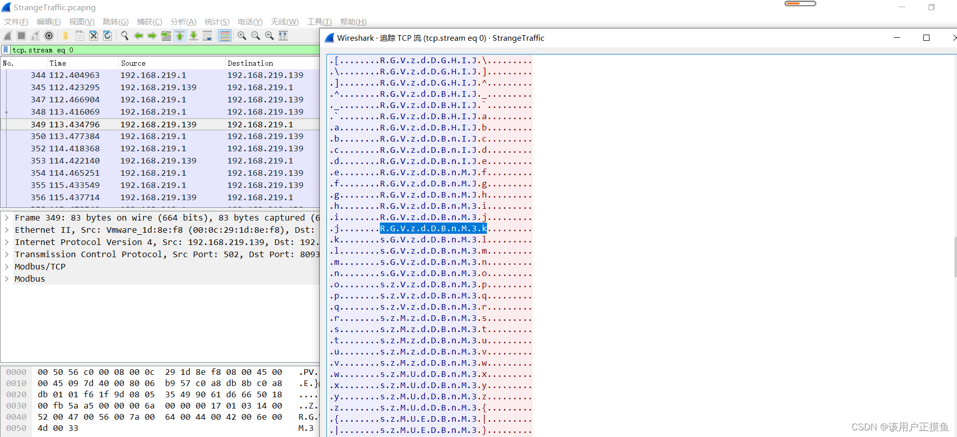The height and width of the screenshot is (437, 957).
Task: Click highlighted stream text 'R.G.V.z.d.D.B.n.M.3.k'
Action: (x=433, y=228)
